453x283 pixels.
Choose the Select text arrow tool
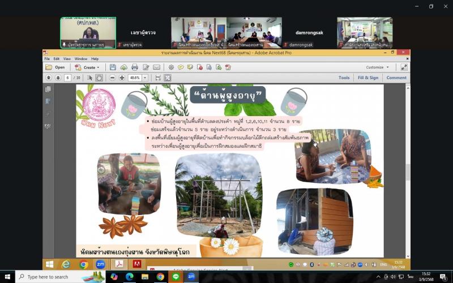tap(89, 78)
